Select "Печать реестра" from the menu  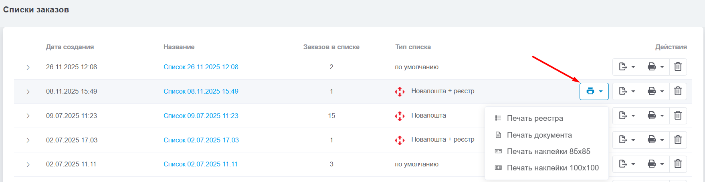click(x=535, y=118)
